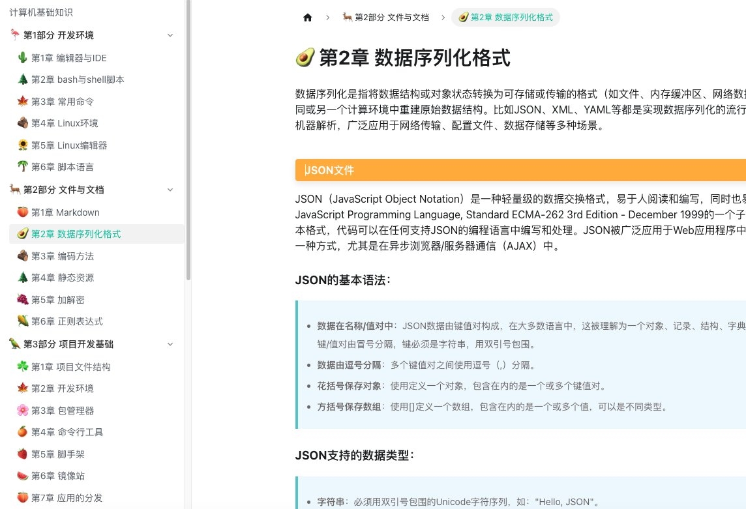746x509 pixels.
Task: Click the deer icon in the breadcrumb bar
Action: coord(348,18)
